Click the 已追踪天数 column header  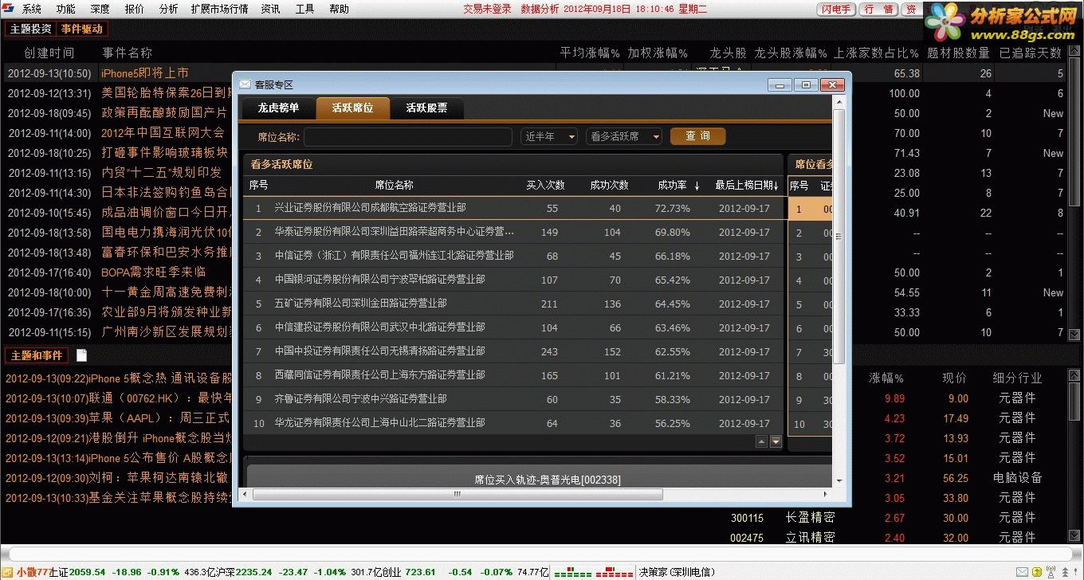pos(1031,53)
